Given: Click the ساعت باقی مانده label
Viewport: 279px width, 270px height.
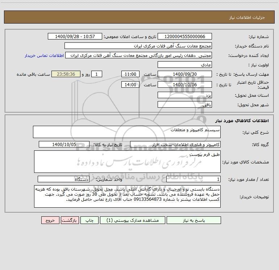Looking at the screenshot, I should pos(33,74).
